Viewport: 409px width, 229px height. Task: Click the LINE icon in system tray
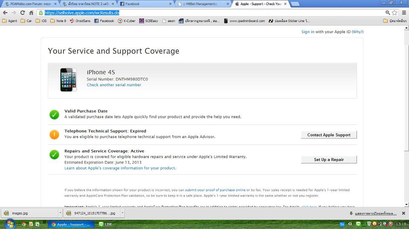click(x=358, y=224)
